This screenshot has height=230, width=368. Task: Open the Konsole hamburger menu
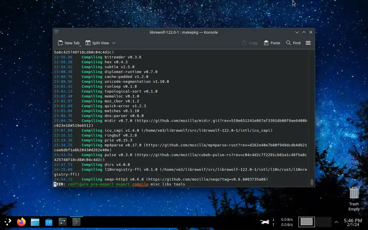pos(308,43)
